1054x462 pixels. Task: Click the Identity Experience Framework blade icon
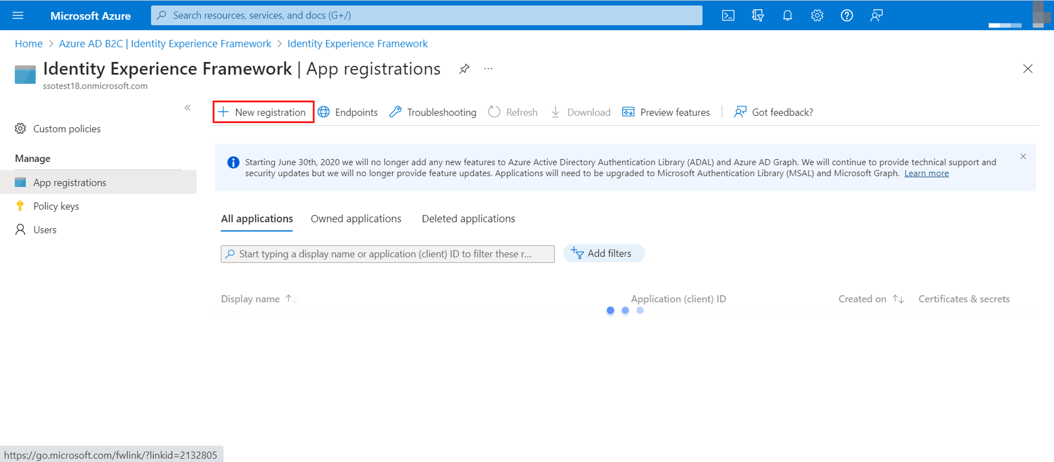click(25, 74)
